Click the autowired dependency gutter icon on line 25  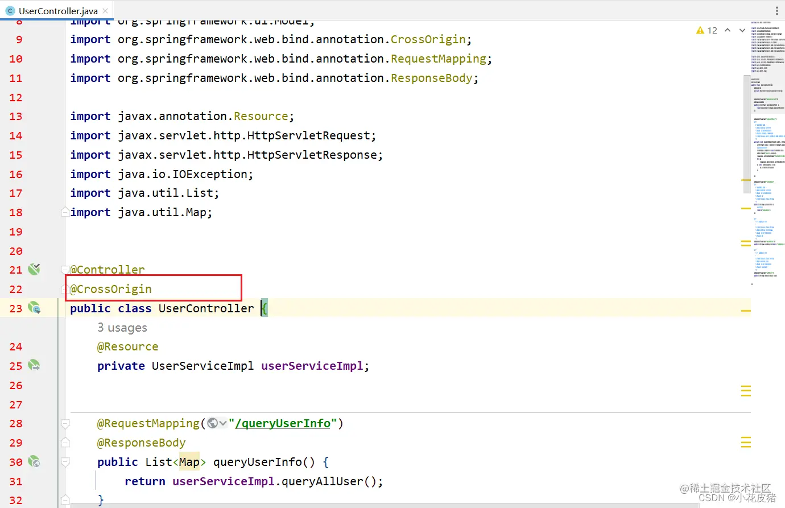[x=34, y=365]
